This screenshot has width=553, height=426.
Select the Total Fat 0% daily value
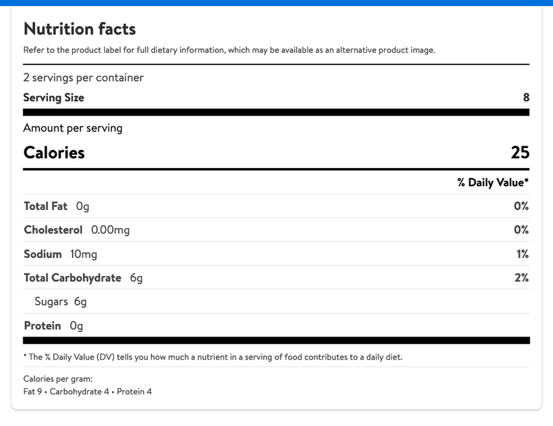pos(521,206)
